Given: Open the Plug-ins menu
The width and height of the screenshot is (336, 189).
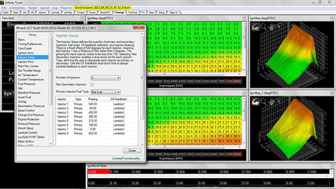Looking at the screenshot, I should pos(66,8).
